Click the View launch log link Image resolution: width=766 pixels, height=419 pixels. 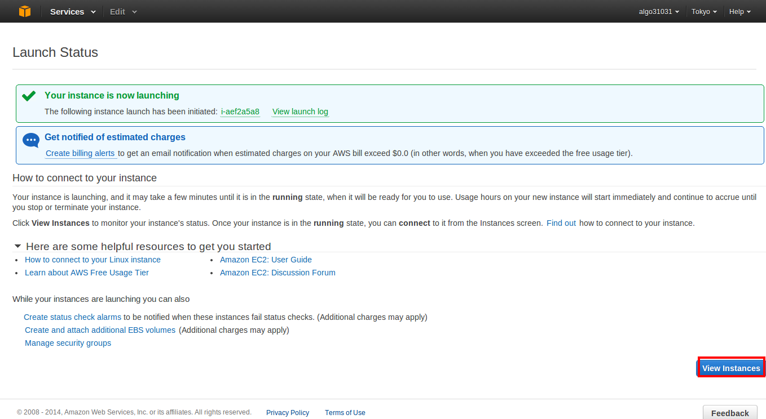point(300,112)
